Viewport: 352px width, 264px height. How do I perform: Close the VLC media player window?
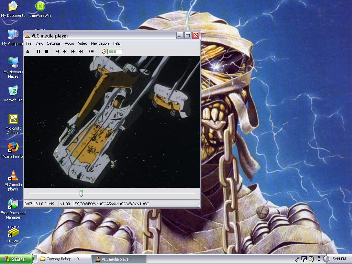coord(196,36)
